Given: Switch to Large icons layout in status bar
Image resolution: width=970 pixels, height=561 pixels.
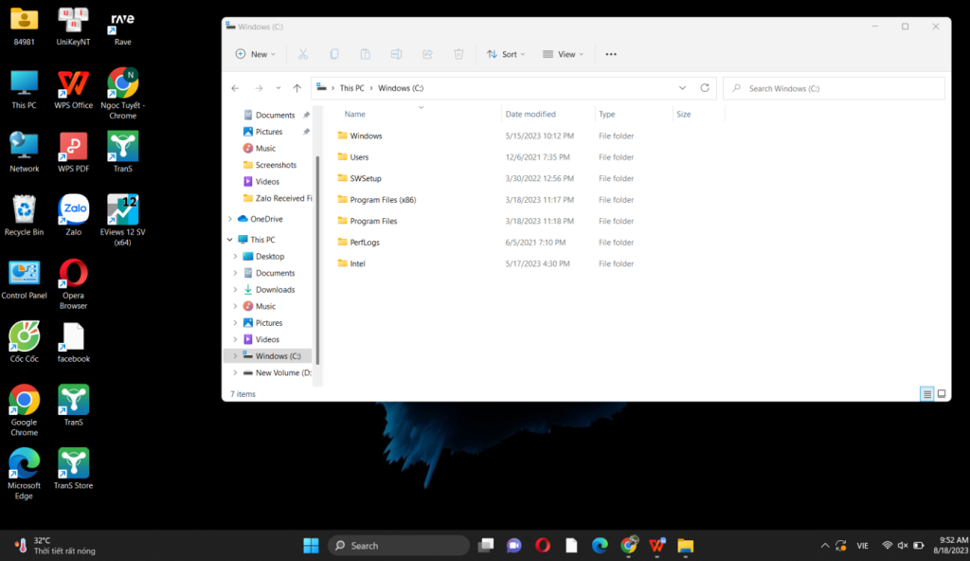Looking at the screenshot, I should click(941, 393).
